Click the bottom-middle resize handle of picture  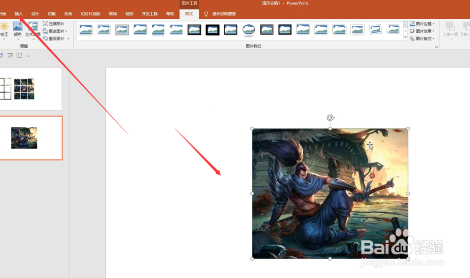point(330,259)
